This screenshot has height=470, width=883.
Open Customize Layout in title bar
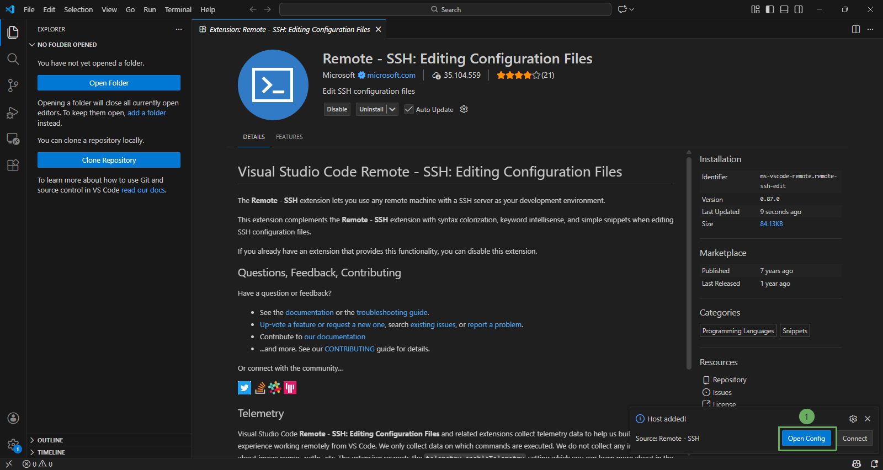(756, 9)
